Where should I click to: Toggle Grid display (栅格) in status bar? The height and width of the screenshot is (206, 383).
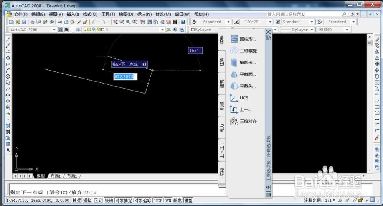tap(87, 200)
